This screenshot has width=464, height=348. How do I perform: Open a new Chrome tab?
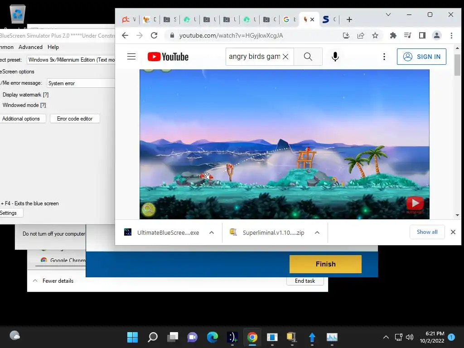(349, 19)
